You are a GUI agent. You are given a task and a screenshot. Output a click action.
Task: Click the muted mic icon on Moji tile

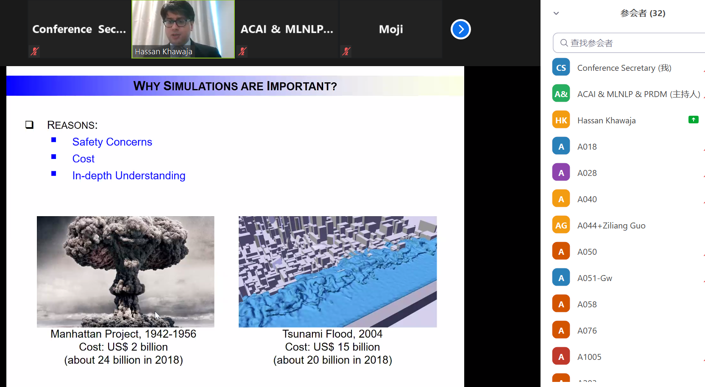coord(346,51)
